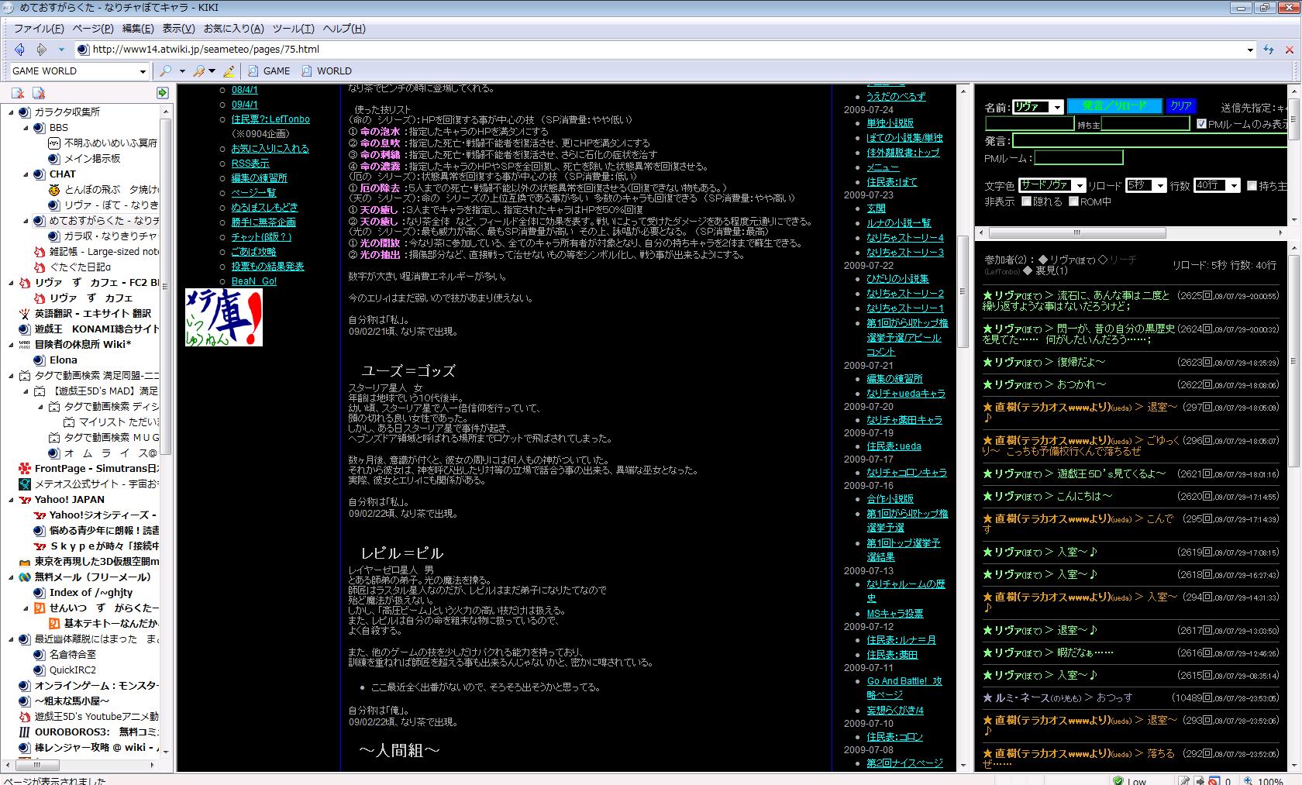Open the RSS表示 link
The height and width of the screenshot is (785, 1302).
250,164
